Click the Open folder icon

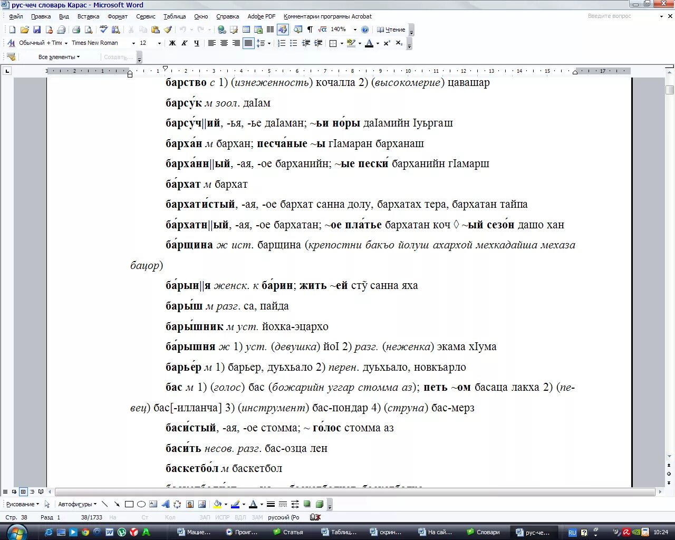click(24, 30)
